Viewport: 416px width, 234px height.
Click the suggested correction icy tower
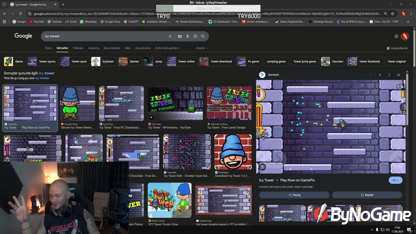point(47,73)
